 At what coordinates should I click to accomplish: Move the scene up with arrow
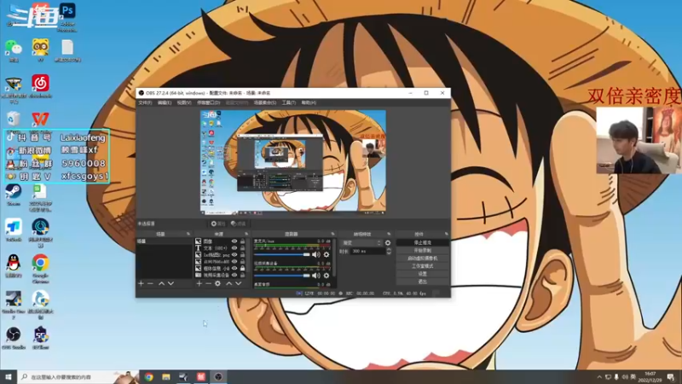tap(161, 283)
